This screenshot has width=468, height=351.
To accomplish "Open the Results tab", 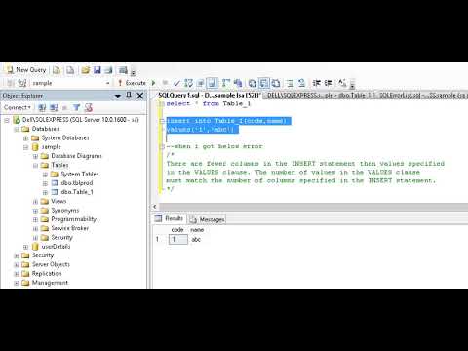I will pos(170,218).
